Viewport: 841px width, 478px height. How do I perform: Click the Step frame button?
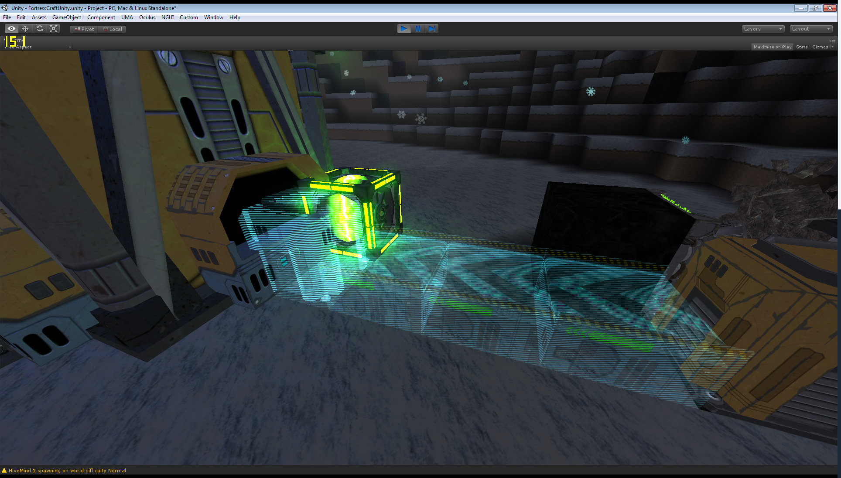coord(432,29)
